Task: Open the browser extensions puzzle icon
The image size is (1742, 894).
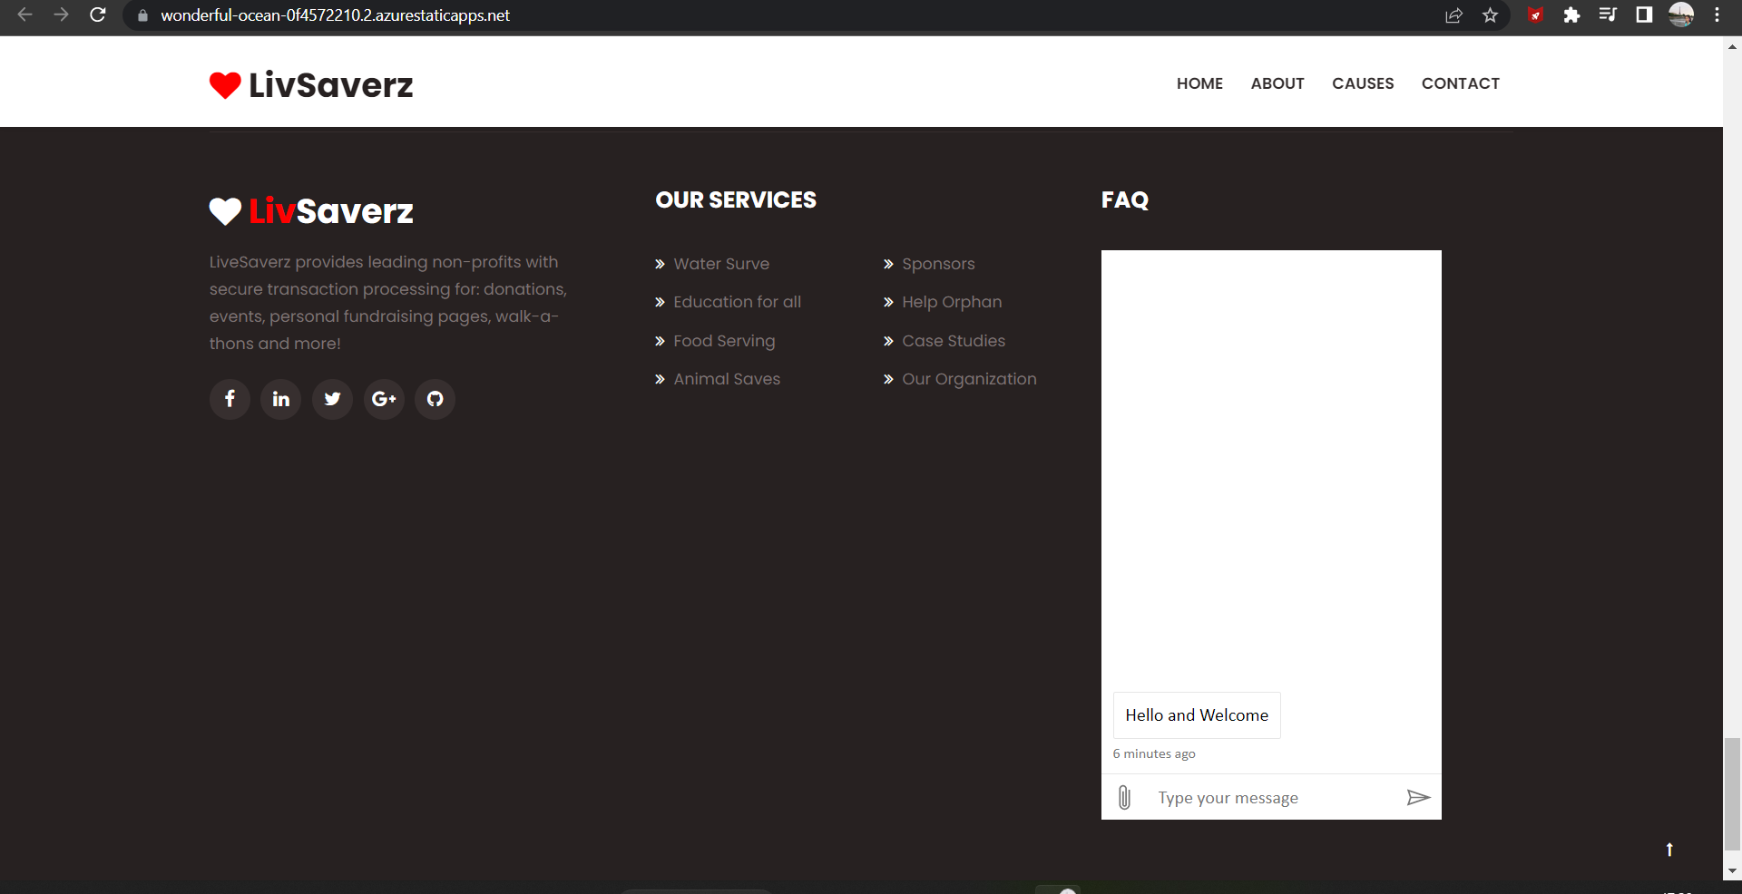Action: click(x=1571, y=15)
